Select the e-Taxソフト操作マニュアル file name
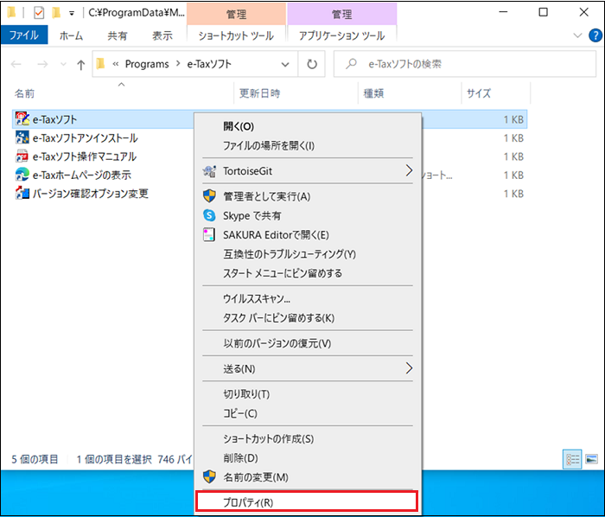605x517 pixels. 84,156
